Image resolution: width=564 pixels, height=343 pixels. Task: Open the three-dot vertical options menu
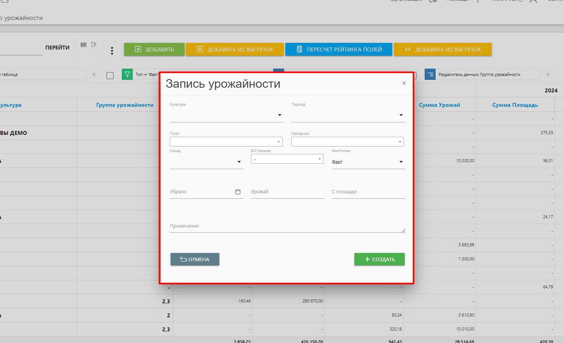112,51
